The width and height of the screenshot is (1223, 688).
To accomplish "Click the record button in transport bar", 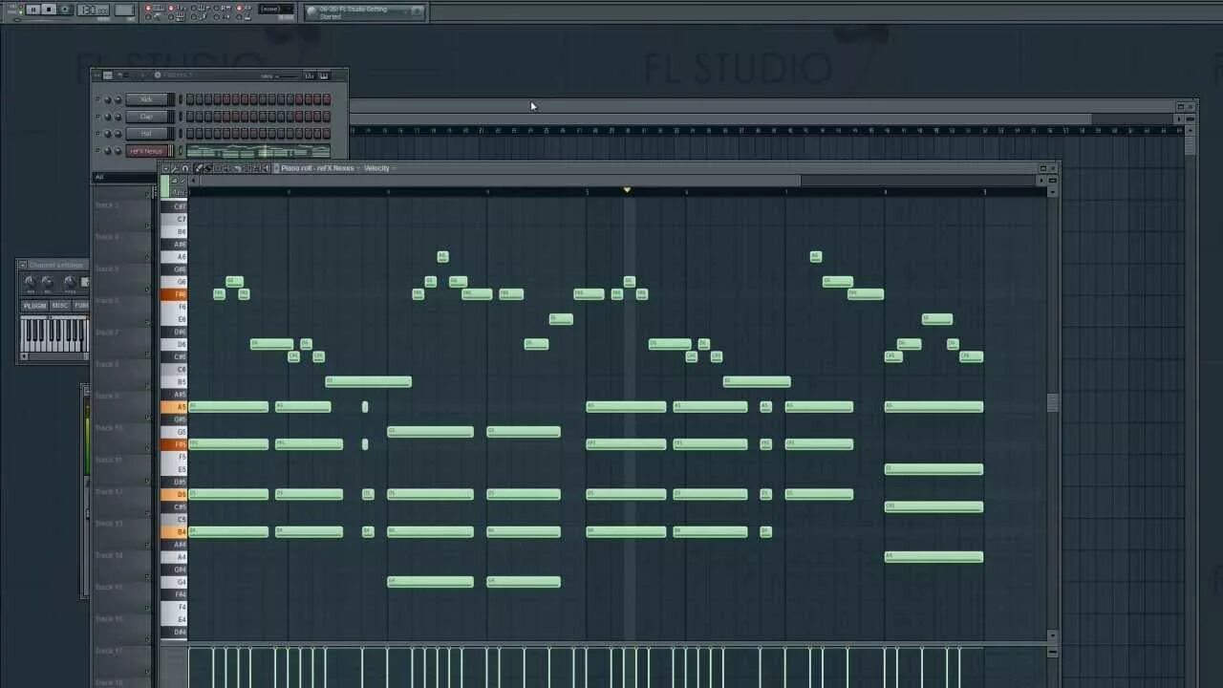I will pyautogui.click(x=65, y=10).
